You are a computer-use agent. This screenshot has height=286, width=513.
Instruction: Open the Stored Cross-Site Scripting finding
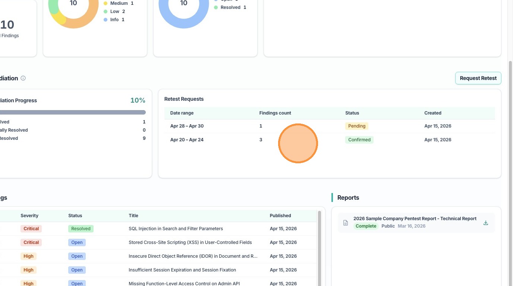[190, 242]
